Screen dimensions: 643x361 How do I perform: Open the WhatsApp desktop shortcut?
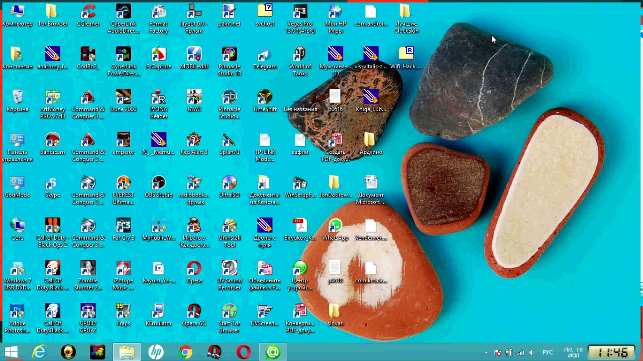coord(336,229)
